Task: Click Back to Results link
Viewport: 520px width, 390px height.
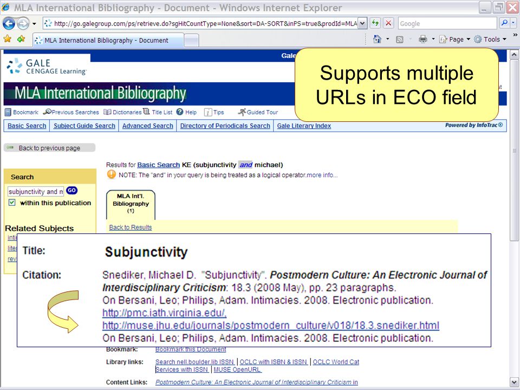Action: point(131,227)
